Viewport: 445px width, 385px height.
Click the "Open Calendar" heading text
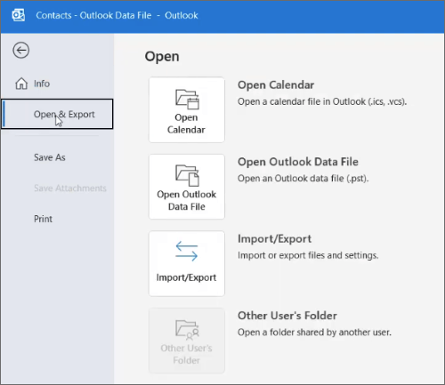tap(276, 85)
